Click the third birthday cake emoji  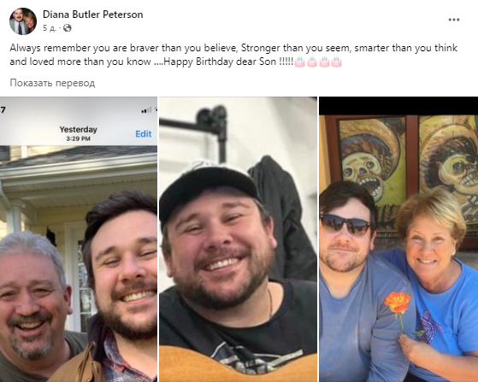[x=324, y=62]
